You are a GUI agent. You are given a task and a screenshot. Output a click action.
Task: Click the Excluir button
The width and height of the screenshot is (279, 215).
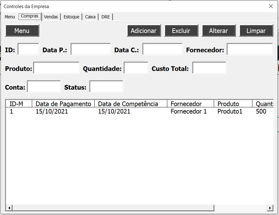click(181, 31)
